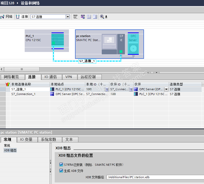Open the 常规 properties tab
The image size is (204, 184).
tap(9, 140)
